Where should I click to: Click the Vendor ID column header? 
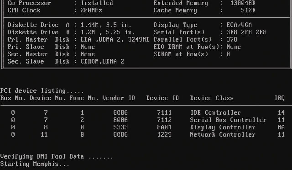[x=119, y=98]
